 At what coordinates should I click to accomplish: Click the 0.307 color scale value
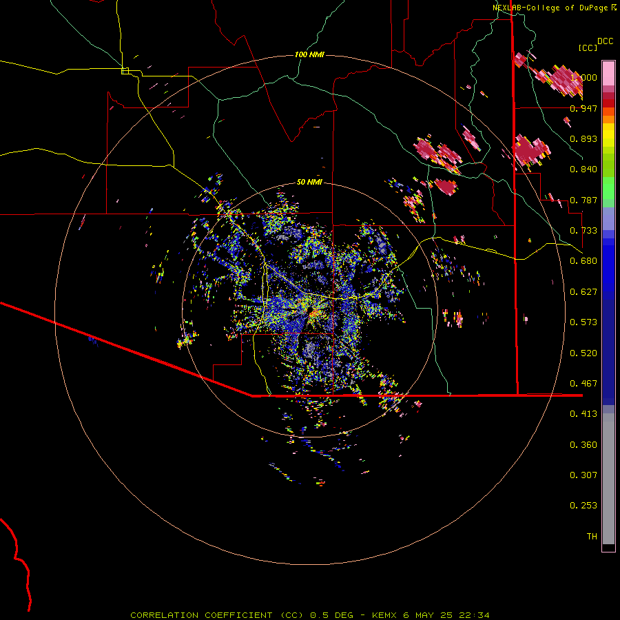583,475
